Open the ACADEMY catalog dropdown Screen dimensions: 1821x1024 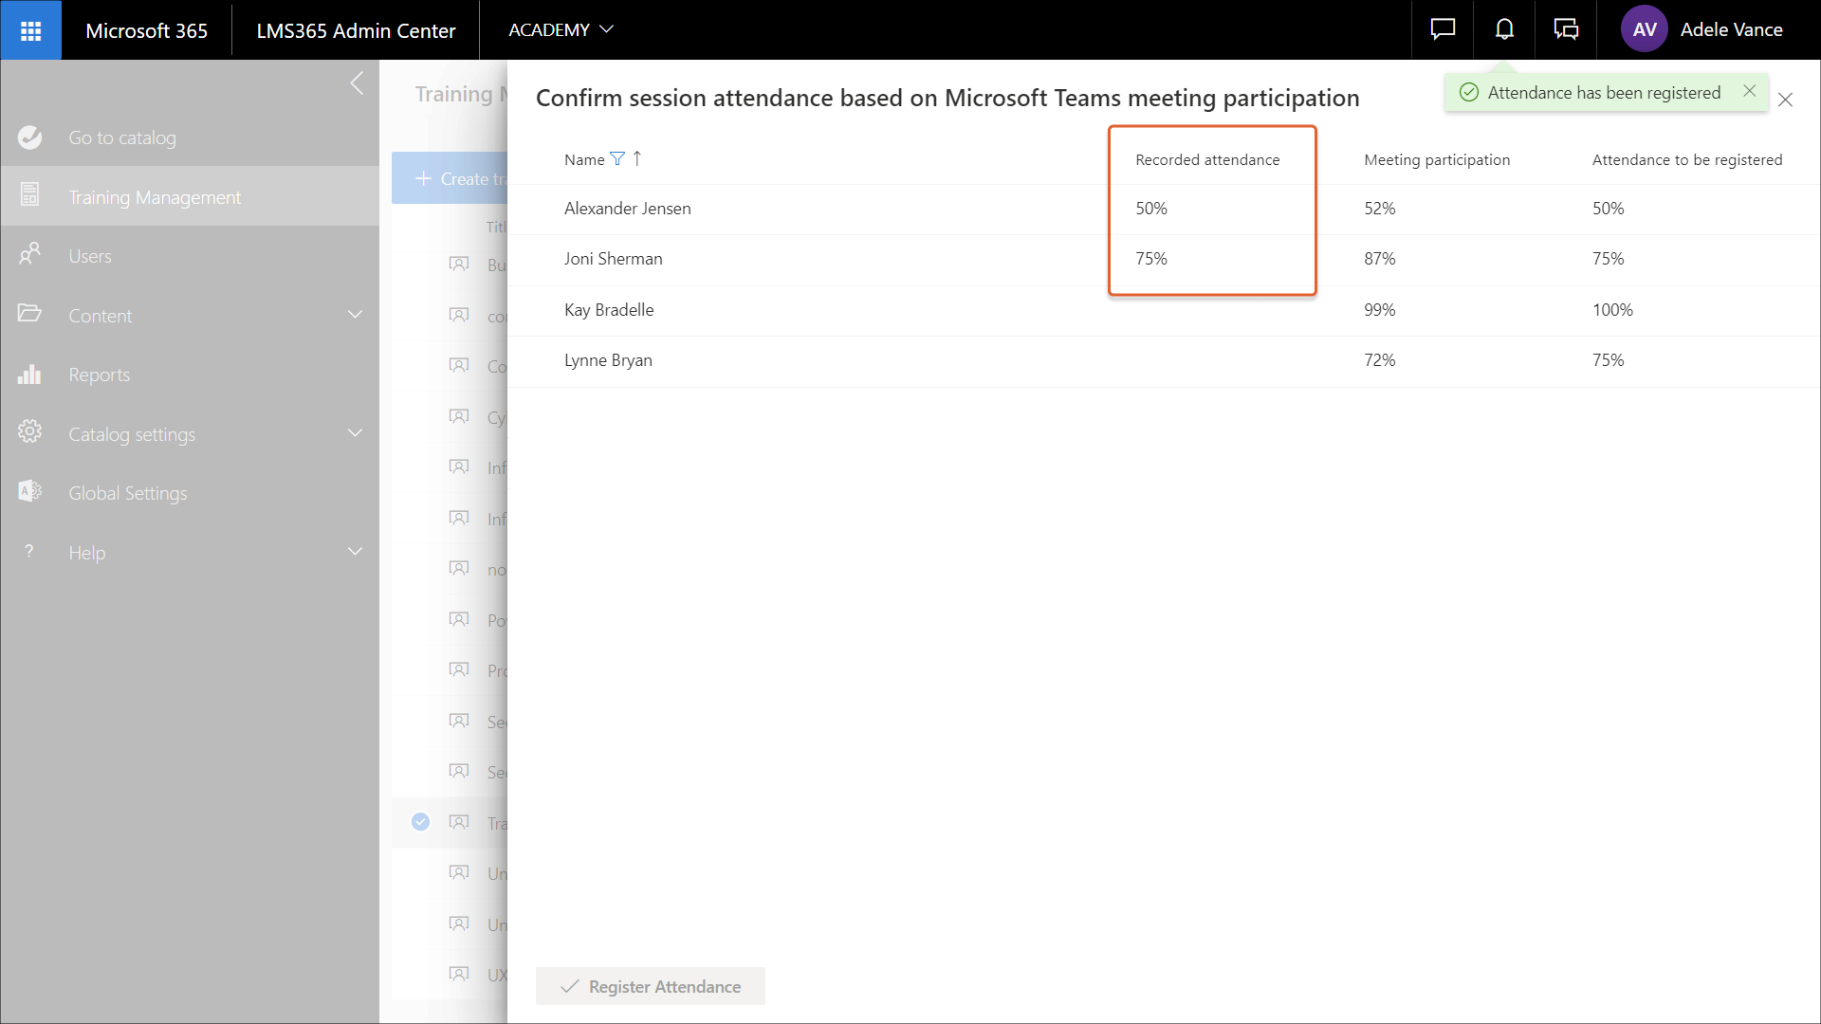tap(561, 30)
